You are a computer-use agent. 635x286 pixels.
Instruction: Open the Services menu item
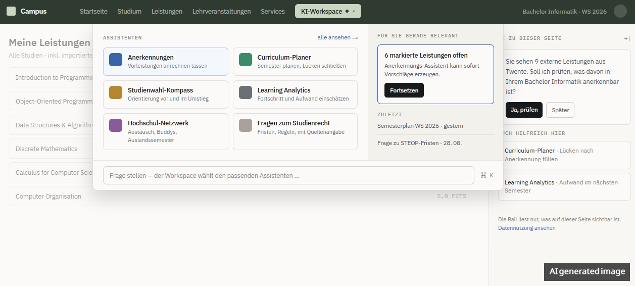[273, 11]
